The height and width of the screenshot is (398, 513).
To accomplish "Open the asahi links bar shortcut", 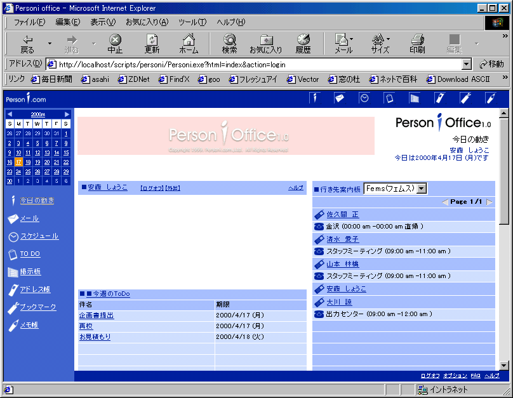I will [95, 79].
